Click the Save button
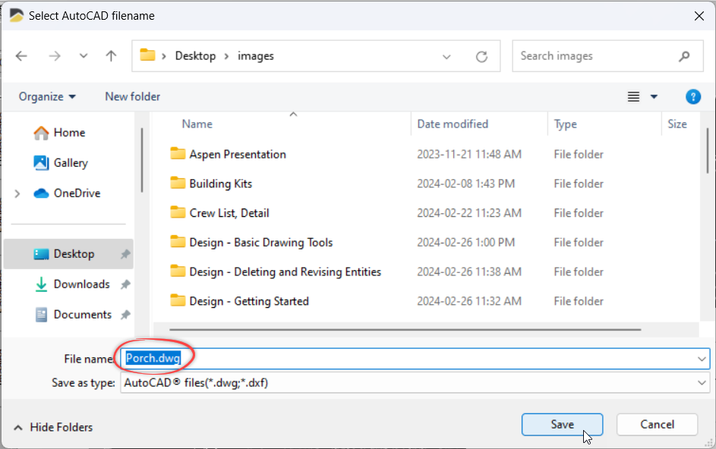 tap(562, 425)
